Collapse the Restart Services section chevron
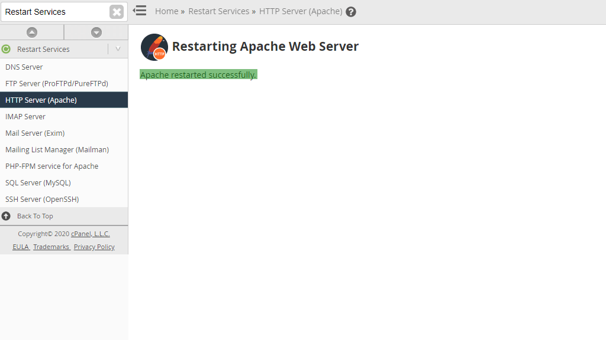 pyautogui.click(x=118, y=49)
